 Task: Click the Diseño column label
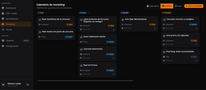(x=125, y=13)
